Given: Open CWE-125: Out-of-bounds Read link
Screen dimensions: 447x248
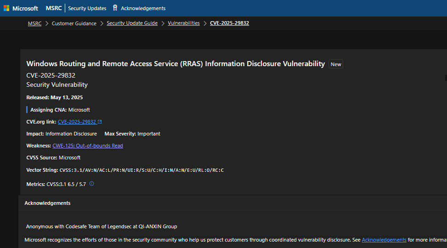Looking at the screenshot, I should point(88,146).
